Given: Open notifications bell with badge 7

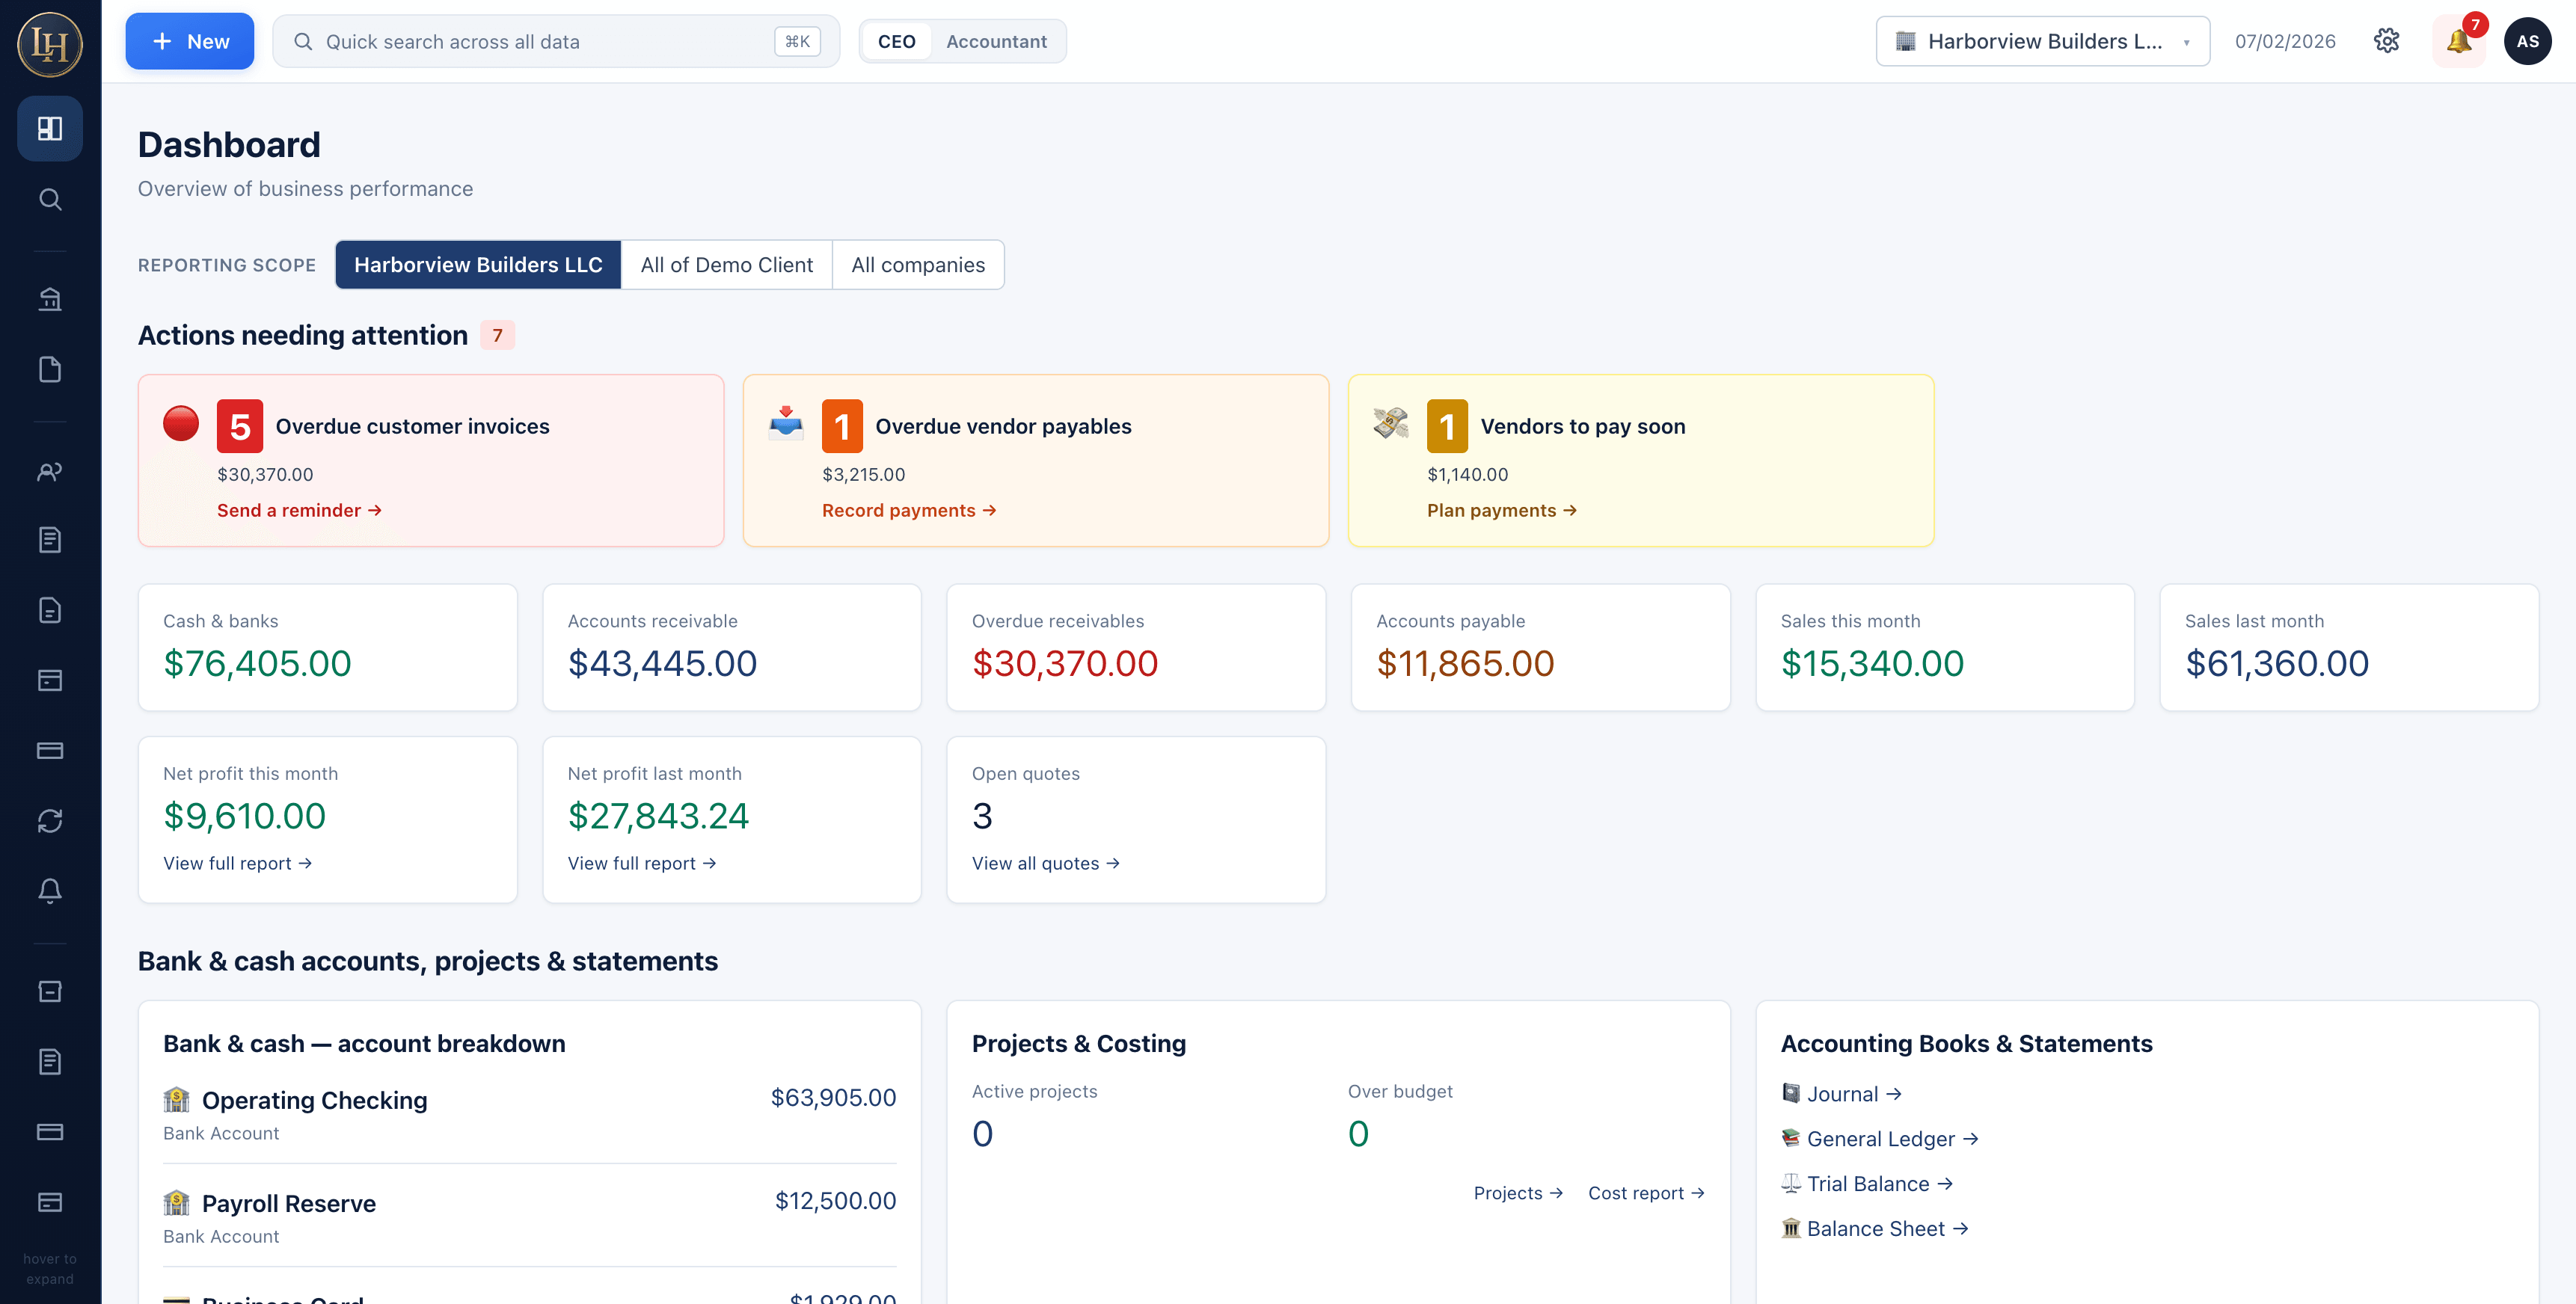Looking at the screenshot, I should (2459, 41).
